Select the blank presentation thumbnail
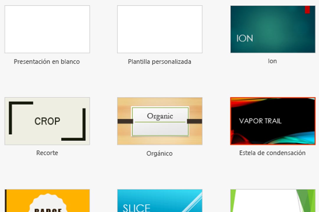 point(47,29)
